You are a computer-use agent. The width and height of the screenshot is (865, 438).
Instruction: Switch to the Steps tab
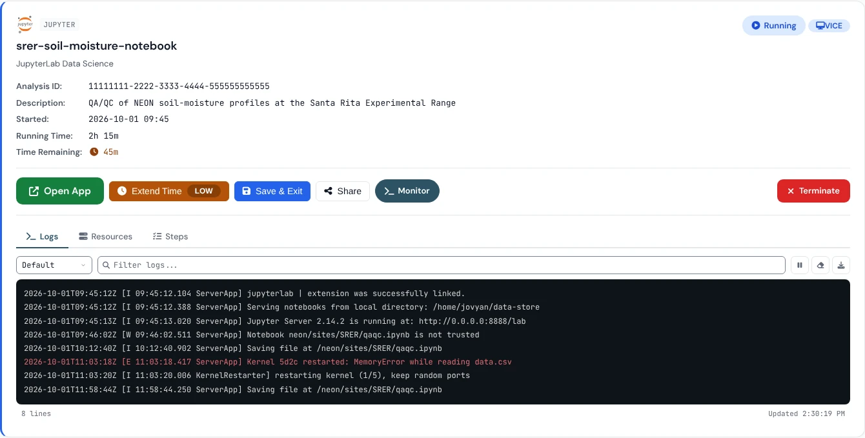[x=170, y=237]
